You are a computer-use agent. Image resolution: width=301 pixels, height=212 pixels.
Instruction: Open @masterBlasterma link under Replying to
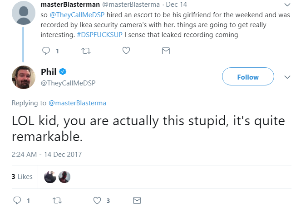coord(77,103)
